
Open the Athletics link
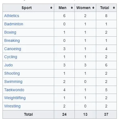(x=12, y=16)
